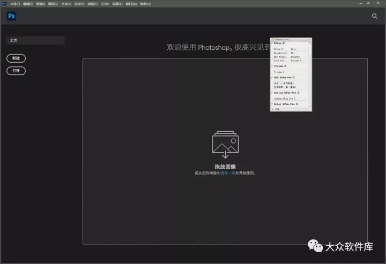Open the 文字(Y) menu
The height and width of the screenshot is (264, 386).
pyautogui.click(x=66, y=4)
